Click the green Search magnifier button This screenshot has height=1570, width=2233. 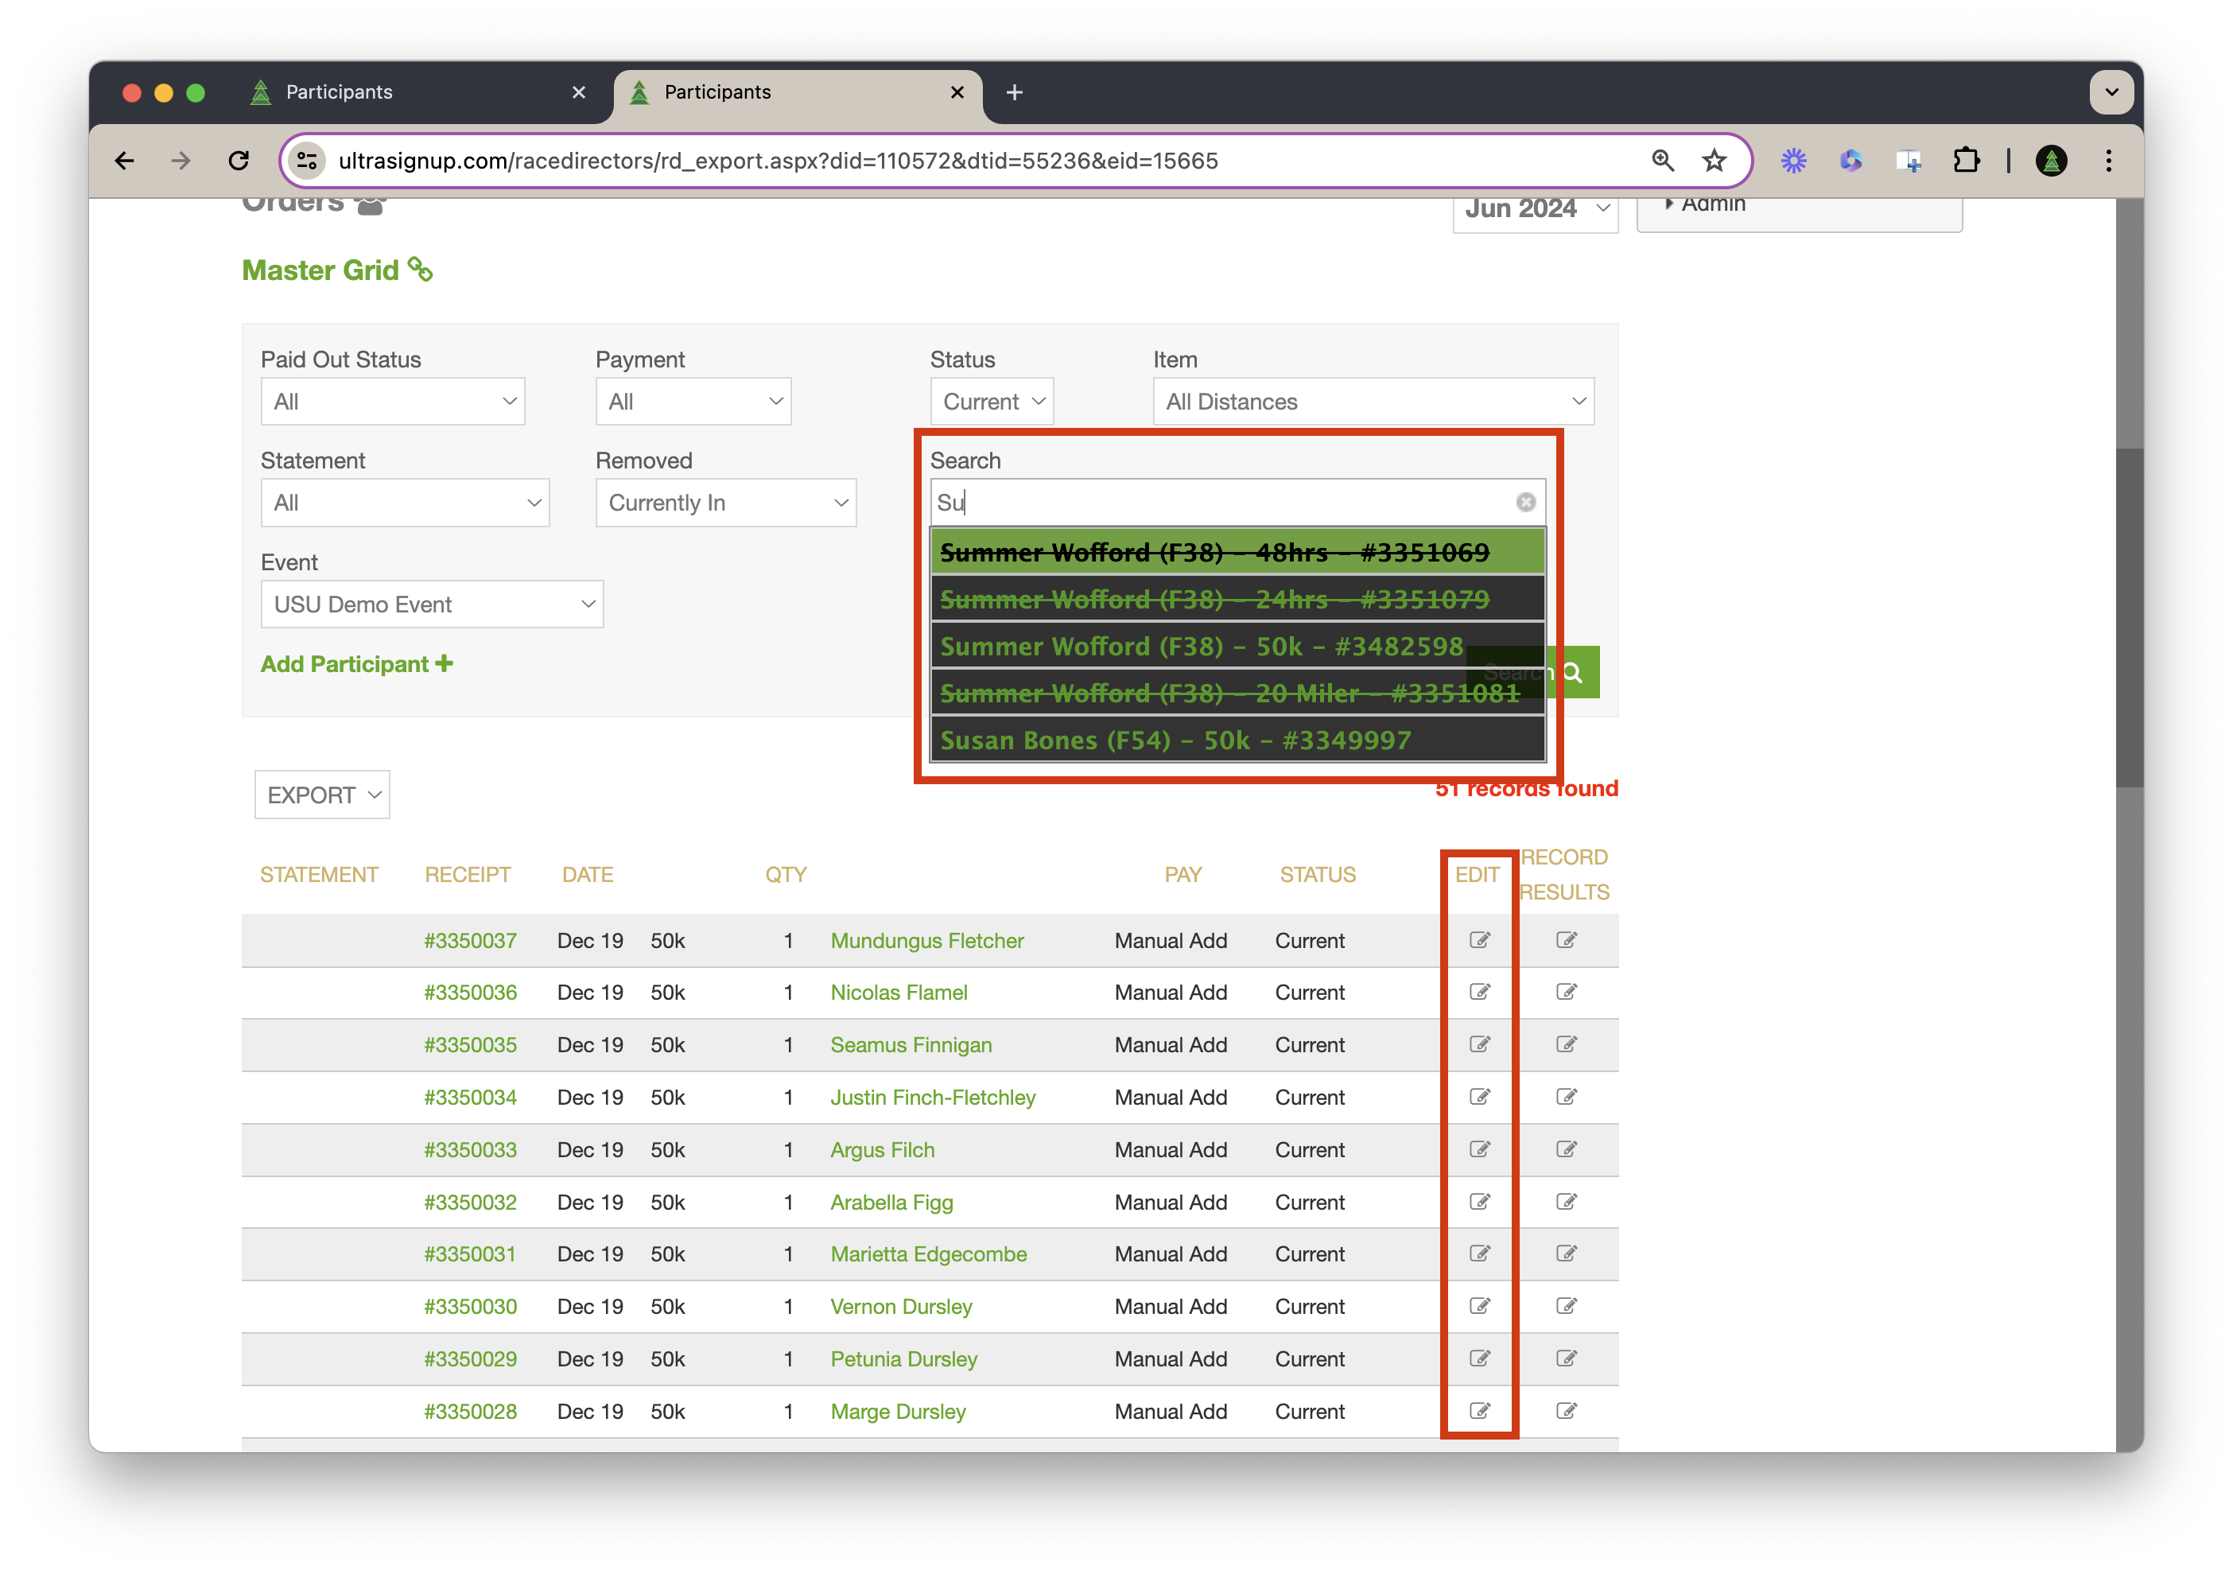coord(1573,672)
